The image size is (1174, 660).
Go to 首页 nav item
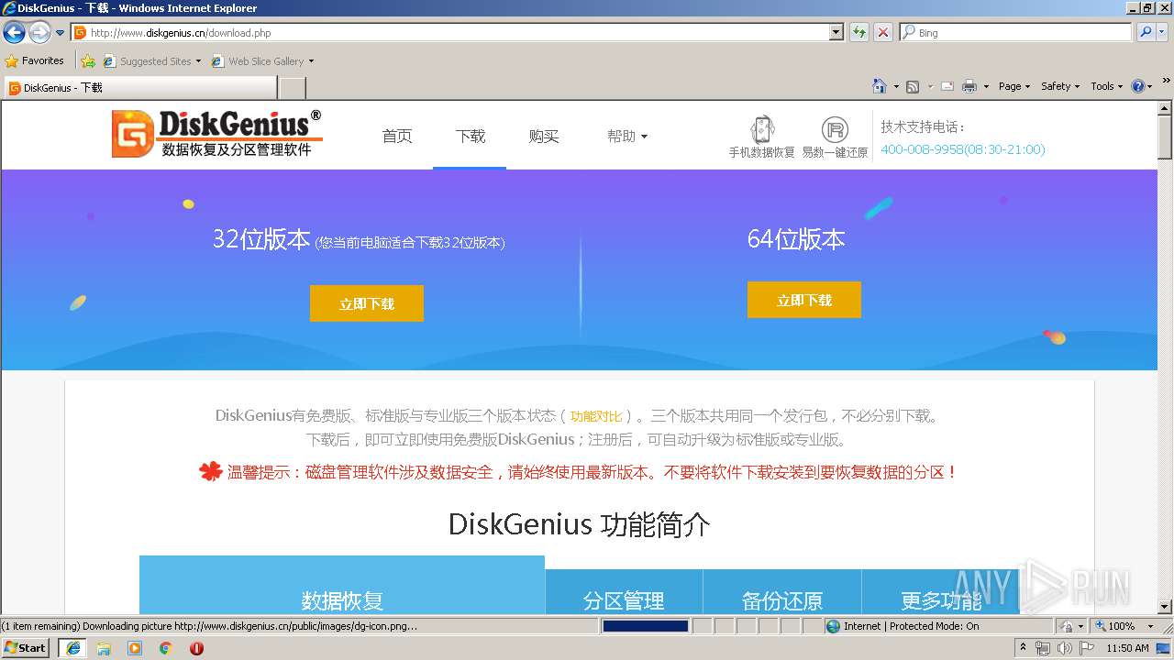tap(397, 136)
